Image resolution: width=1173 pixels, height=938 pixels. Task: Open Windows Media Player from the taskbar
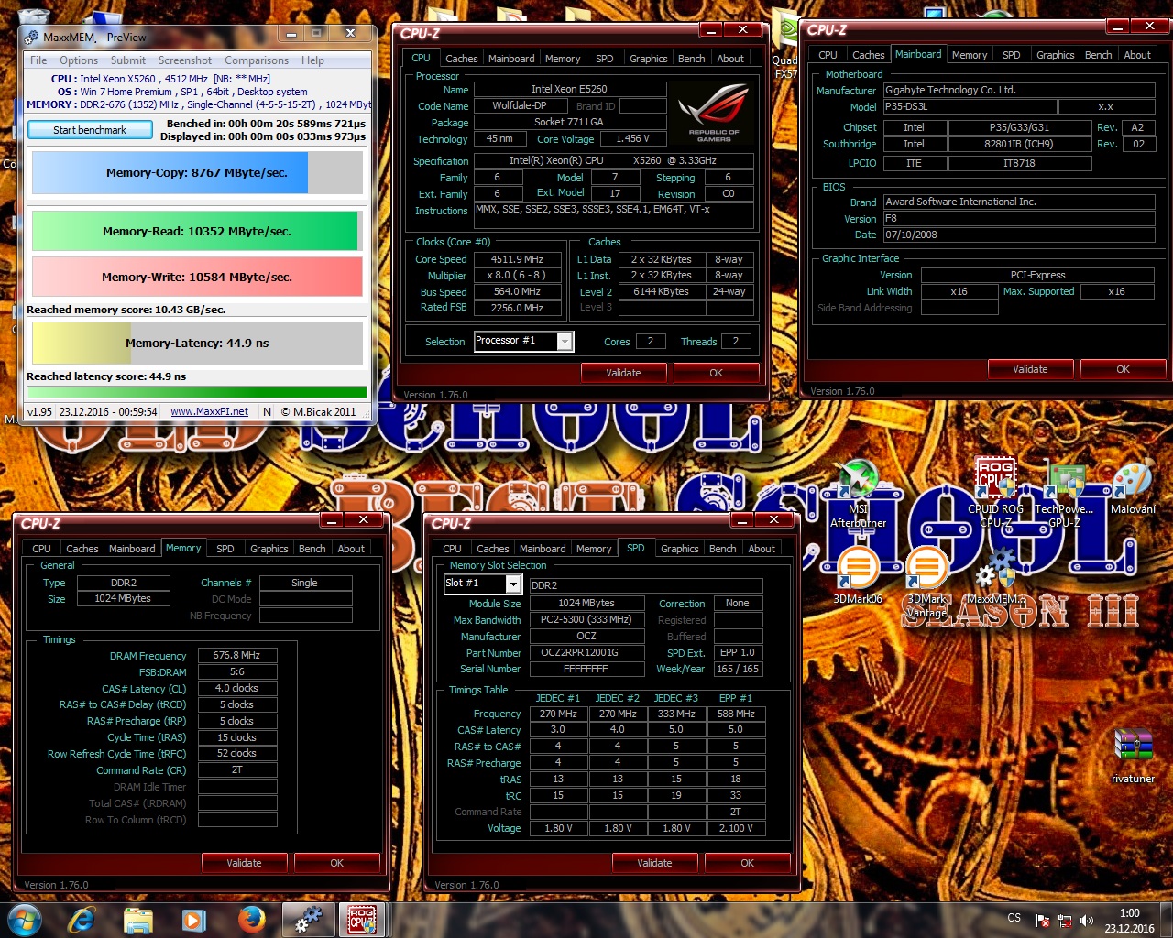[193, 920]
